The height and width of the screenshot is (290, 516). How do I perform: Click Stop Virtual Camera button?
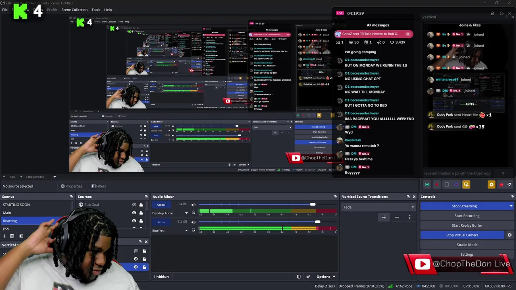click(462, 235)
